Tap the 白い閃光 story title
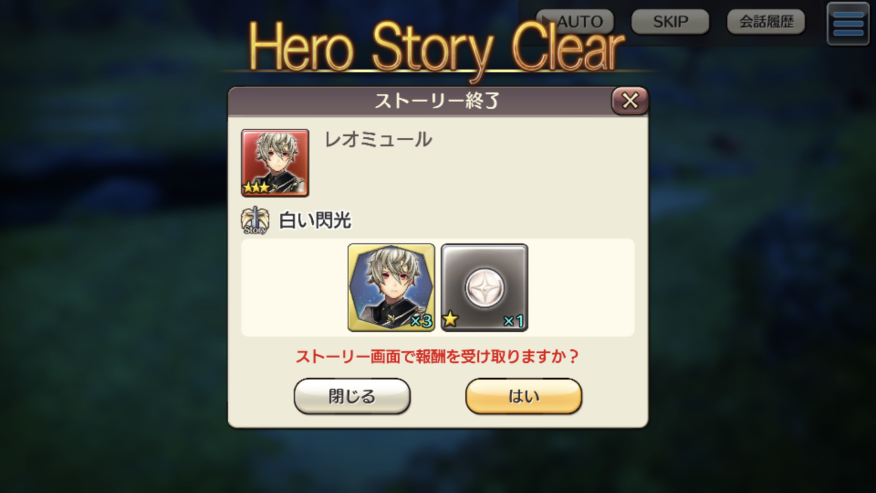Image resolution: width=876 pixels, height=493 pixels. 315,221
